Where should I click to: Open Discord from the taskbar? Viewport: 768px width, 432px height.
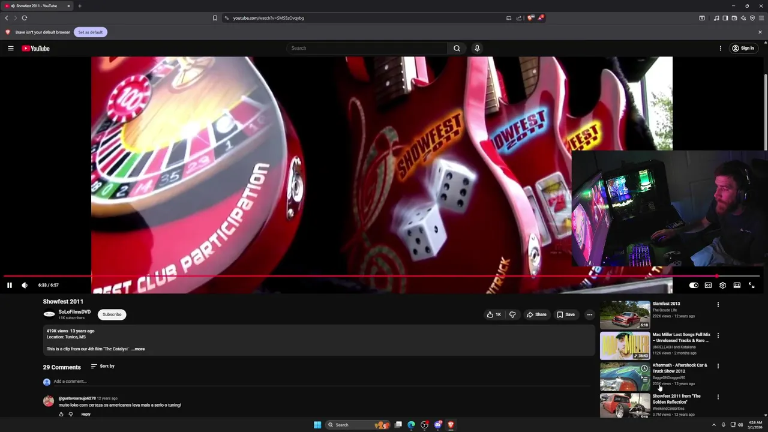(x=437, y=425)
